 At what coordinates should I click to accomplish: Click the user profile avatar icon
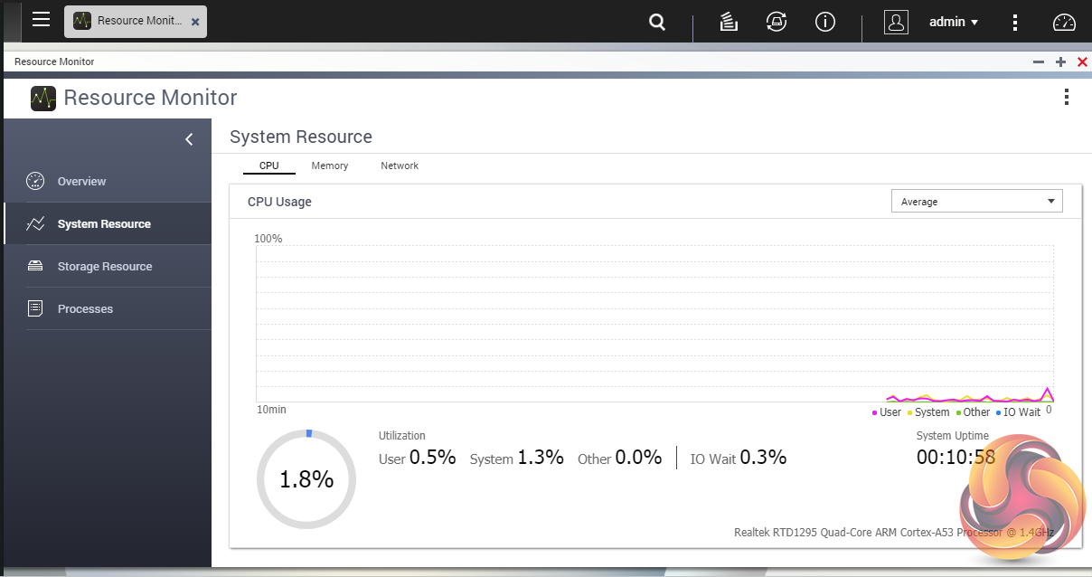896,22
